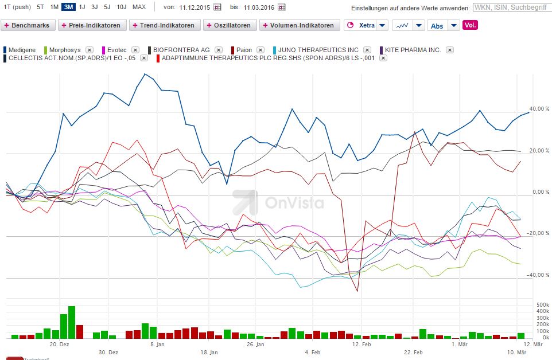Viewport: 552px width, 360px height.
Task: Add Preis-Indikatoren to the chart
Action: pyautogui.click(x=92, y=25)
